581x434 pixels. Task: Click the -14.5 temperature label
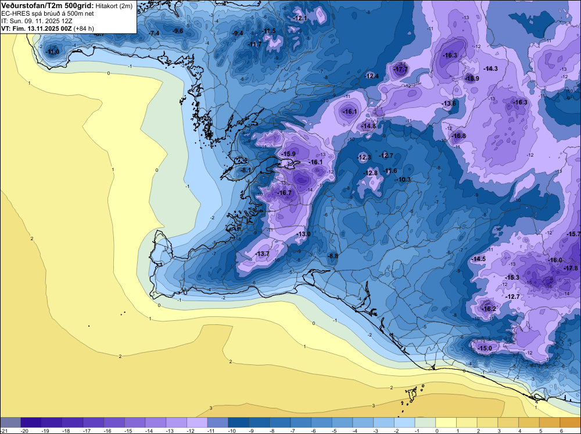coord(478,259)
